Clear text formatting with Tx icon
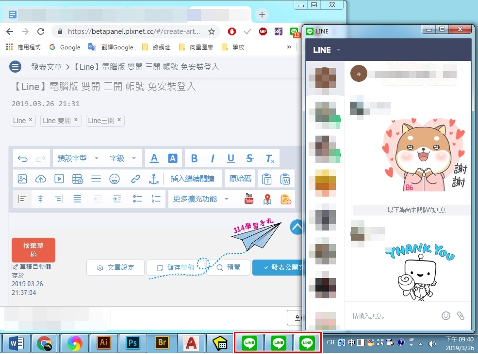Screen dimensions: 478x354 click(x=270, y=158)
